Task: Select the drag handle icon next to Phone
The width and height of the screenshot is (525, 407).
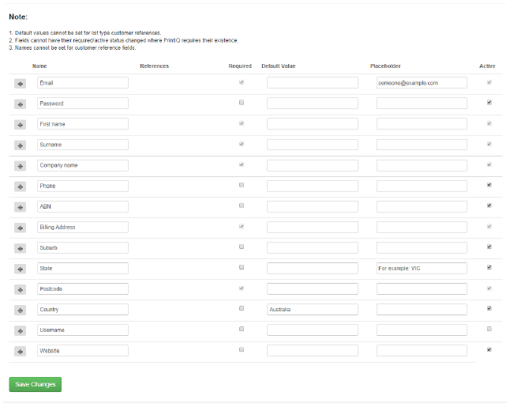Action: (x=20, y=187)
